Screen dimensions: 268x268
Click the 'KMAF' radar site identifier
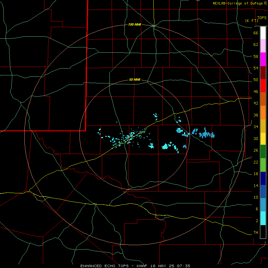(x=142, y=266)
